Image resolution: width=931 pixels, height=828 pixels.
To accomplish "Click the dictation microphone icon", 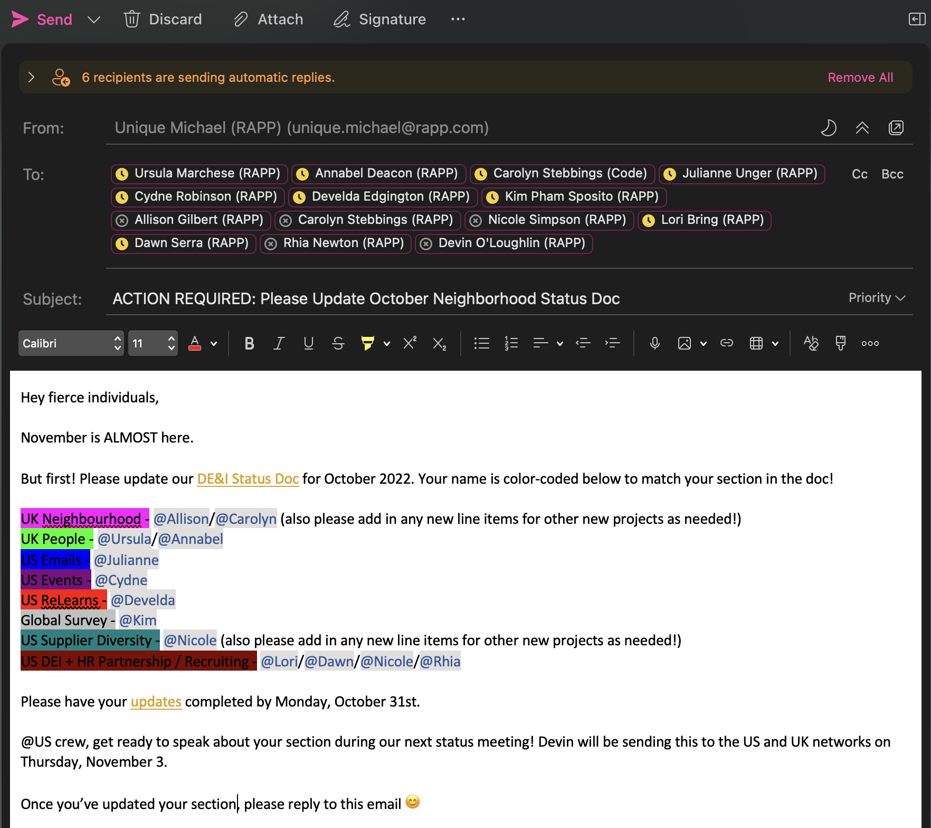I will pyautogui.click(x=654, y=343).
